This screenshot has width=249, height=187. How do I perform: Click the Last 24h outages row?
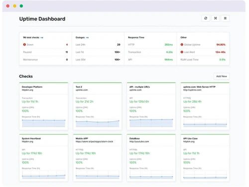[x=98, y=44]
